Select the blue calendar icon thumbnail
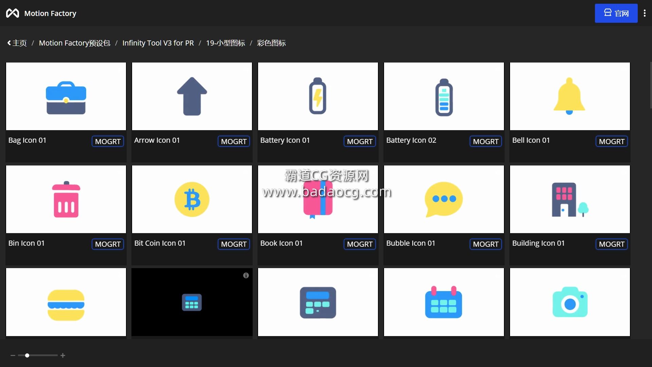The width and height of the screenshot is (652, 367). click(444, 302)
